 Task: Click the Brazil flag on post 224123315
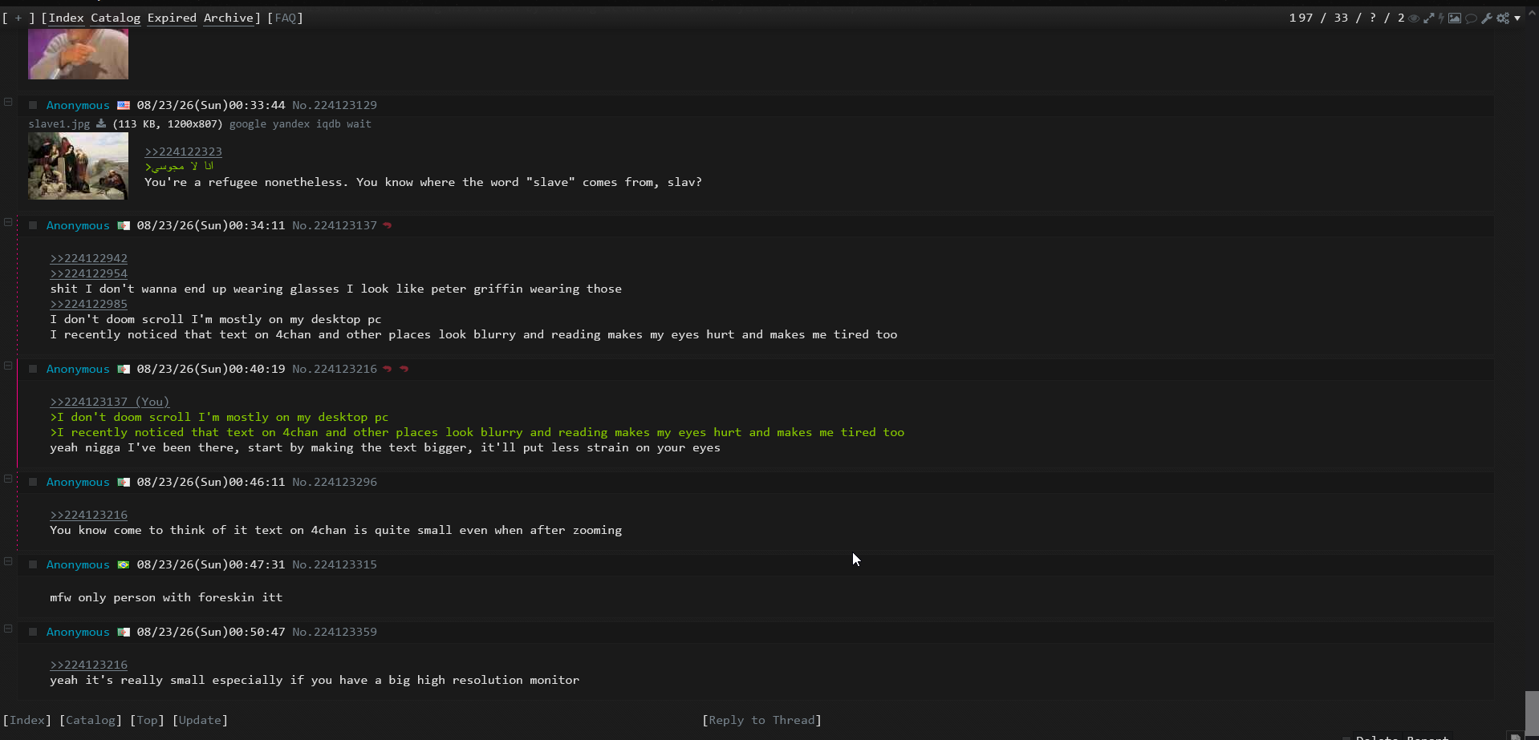[x=124, y=564]
